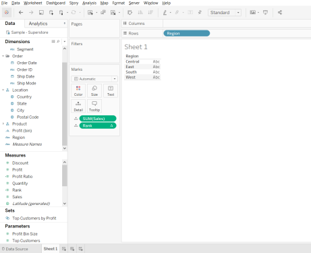311x253 pixels.
Task: Switch to the Analytics tab
Action: coord(38,24)
